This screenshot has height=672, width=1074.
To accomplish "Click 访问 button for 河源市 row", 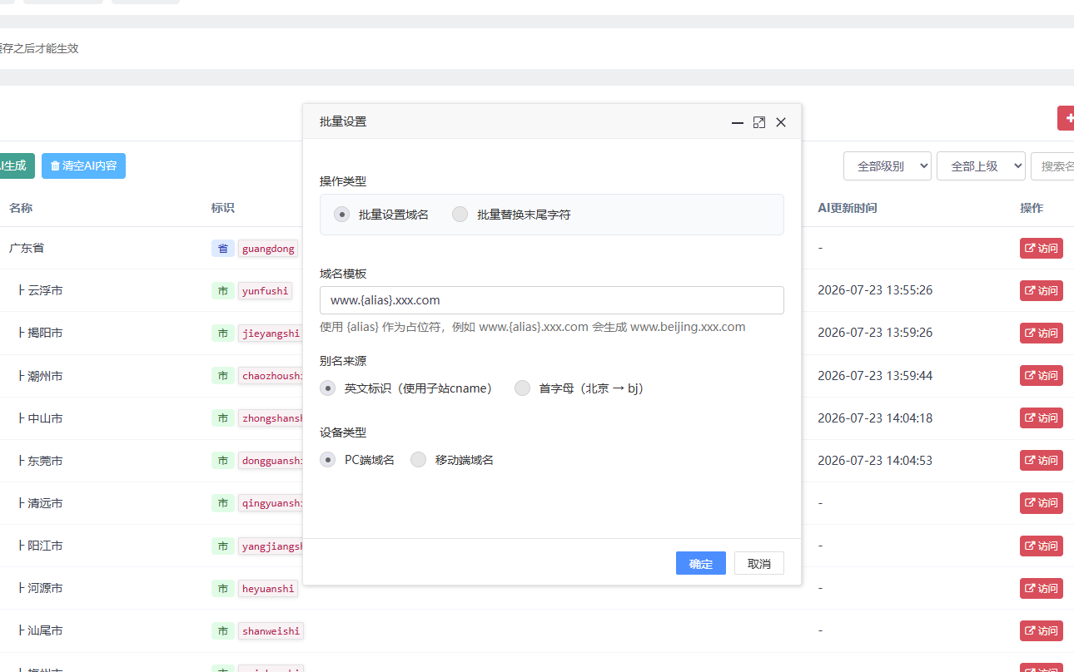I will point(1042,588).
